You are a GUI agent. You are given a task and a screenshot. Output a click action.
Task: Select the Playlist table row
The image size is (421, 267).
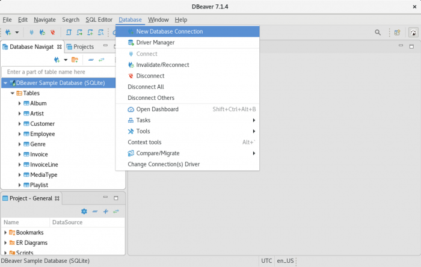click(x=63, y=185)
